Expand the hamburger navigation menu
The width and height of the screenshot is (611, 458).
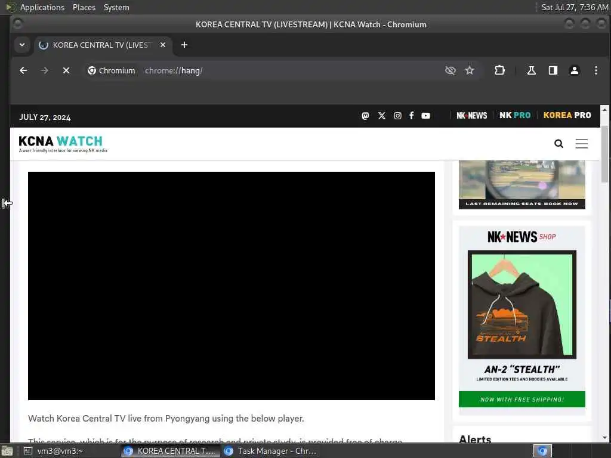coord(582,144)
